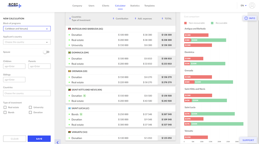Sort by the TOTAL column arrows

pyautogui.click(x=162, y=18)
